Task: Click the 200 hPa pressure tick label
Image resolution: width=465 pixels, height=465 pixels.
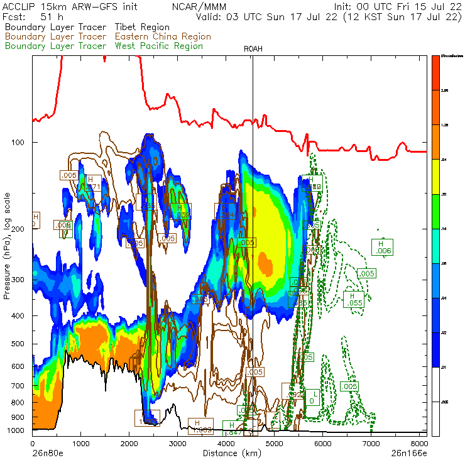Action: (x=18, y=229)
